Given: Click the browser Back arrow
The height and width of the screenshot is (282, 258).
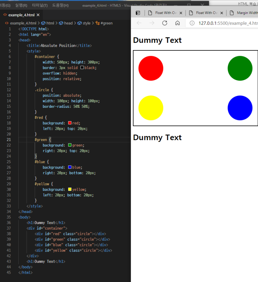Looking at the screenshot, I should [x=139, y=23].
